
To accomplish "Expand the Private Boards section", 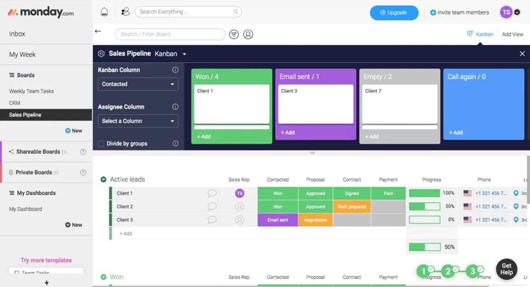I will tap(33, 172).
